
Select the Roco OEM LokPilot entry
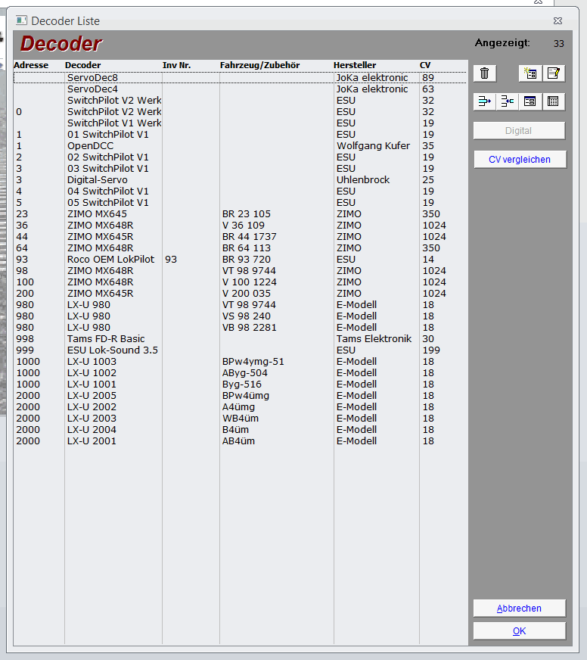click(x=110, y=260)
